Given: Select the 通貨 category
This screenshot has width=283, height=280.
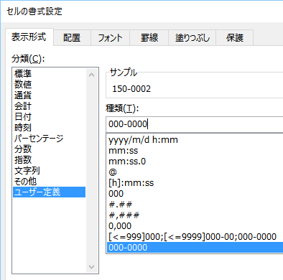Looking at the screenshot, I should (x=49, y=95).
